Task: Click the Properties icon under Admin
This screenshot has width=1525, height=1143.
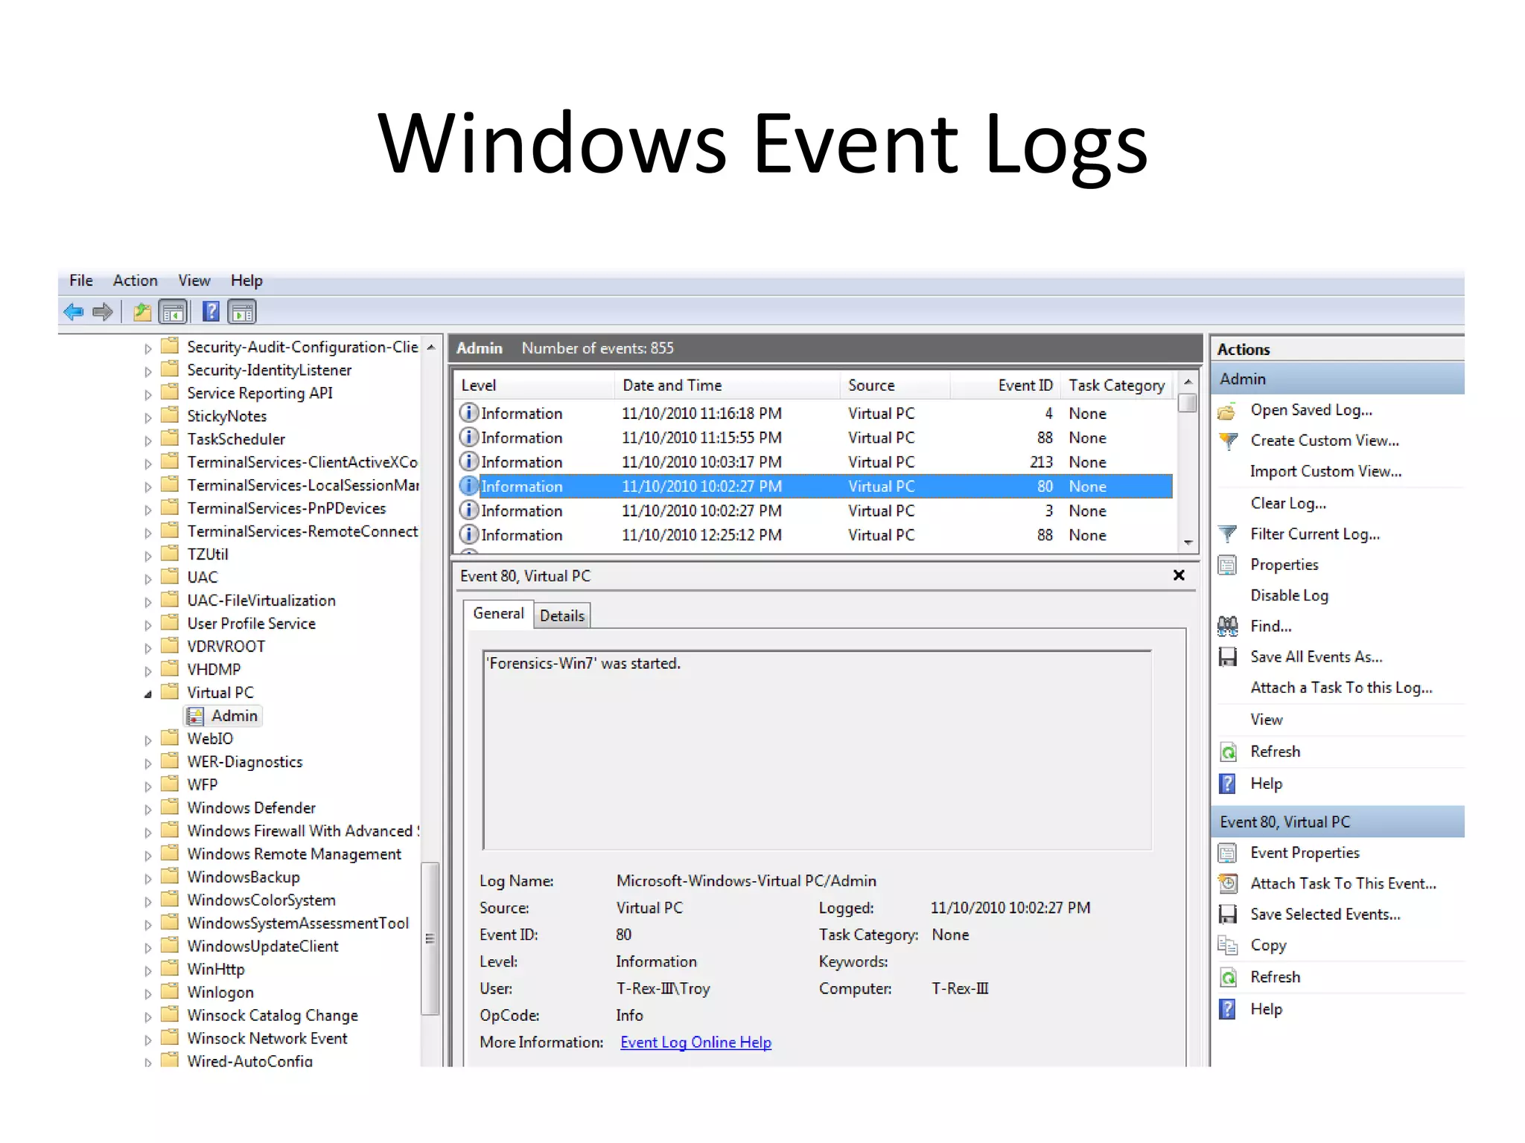Action: click(x=1227, y=566)
